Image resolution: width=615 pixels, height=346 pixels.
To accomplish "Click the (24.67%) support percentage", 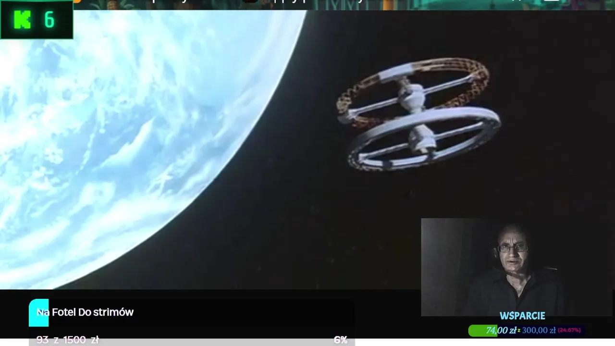I will pyautogui.click(x=569, y=330).
